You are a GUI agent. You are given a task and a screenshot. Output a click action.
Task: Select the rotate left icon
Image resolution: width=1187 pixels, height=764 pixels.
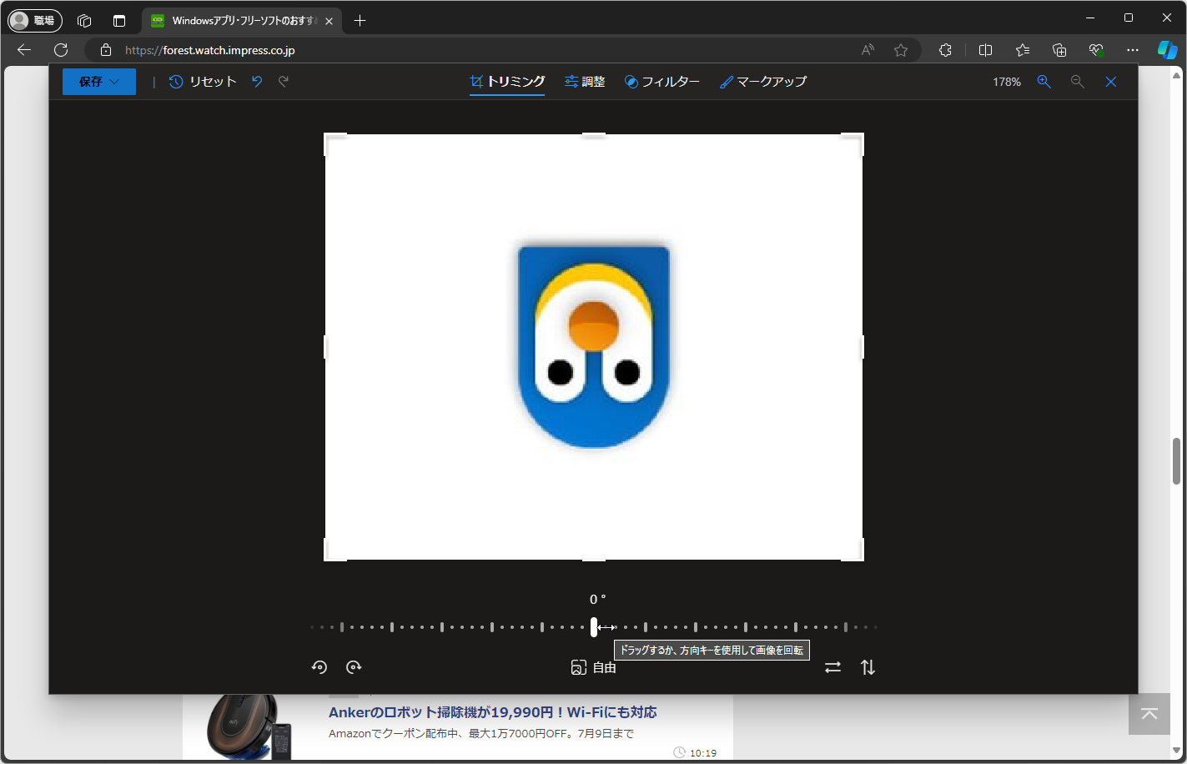pos(319,666)
